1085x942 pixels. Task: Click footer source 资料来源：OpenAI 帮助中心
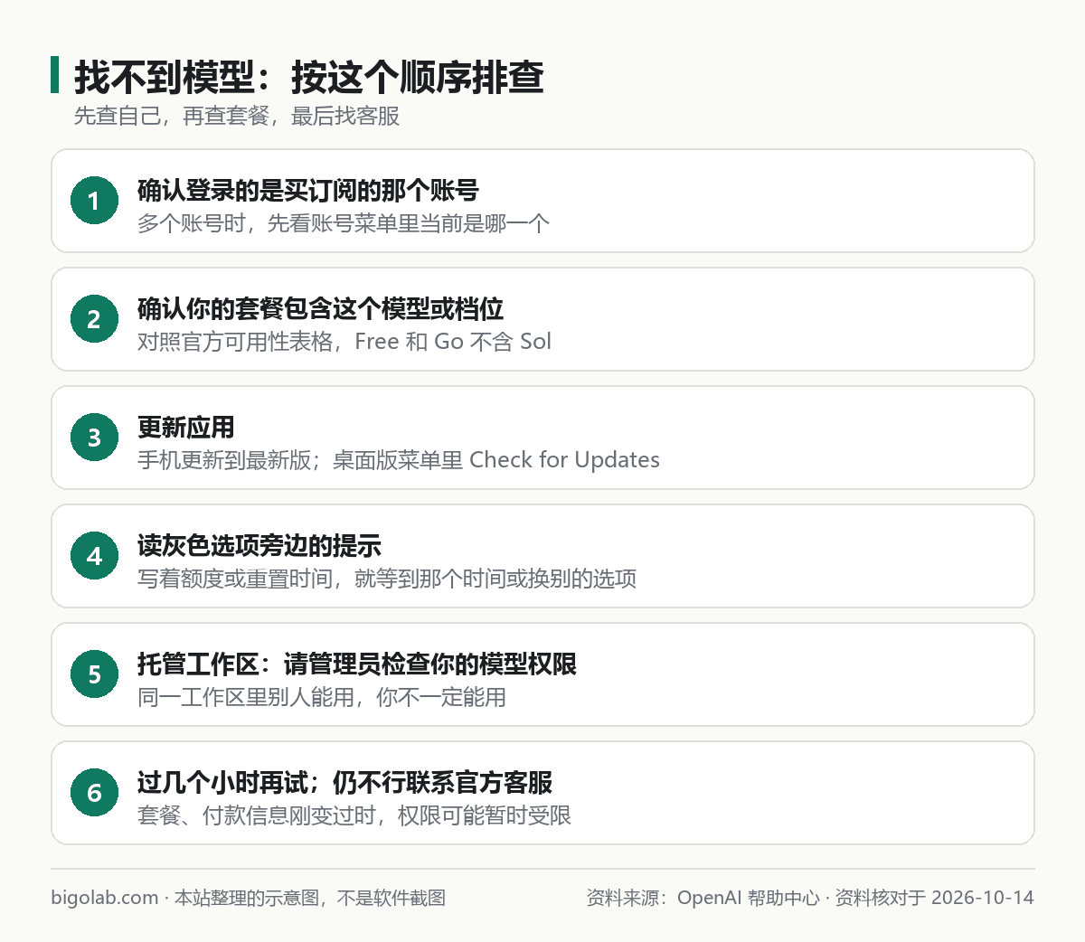click(x=703, y=898)
